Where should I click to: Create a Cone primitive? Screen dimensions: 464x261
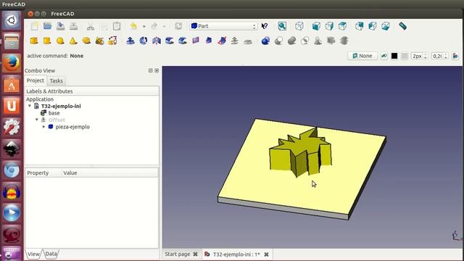click(73, 41)
